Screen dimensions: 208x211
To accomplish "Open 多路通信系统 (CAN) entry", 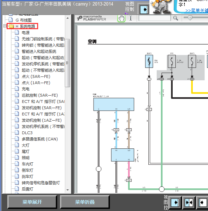I will coord(40,139).
